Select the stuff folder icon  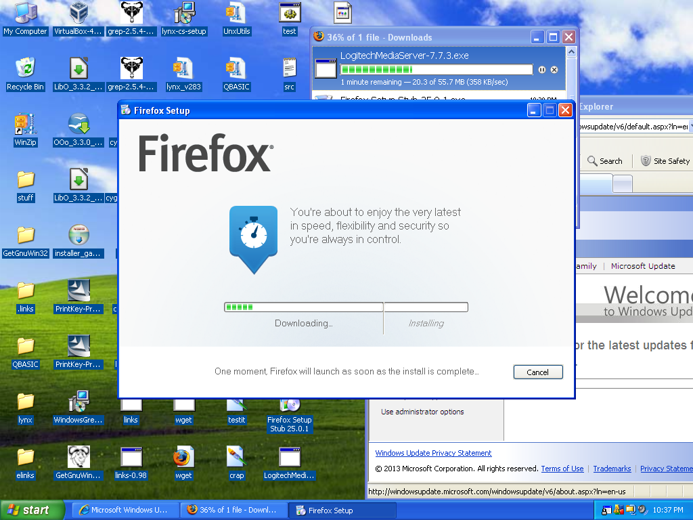[25, 186]
